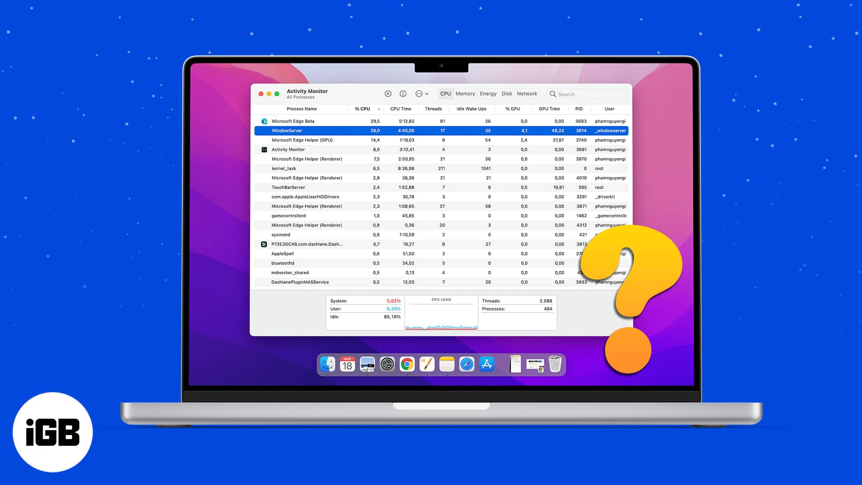The image size is (862, 485).
Task: Click the Trash icon in Dock
Action: pos(555,364)
